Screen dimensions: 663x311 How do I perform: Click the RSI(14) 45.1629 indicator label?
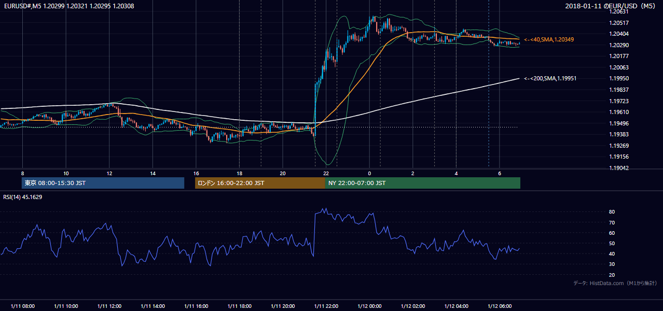[23, 197]
